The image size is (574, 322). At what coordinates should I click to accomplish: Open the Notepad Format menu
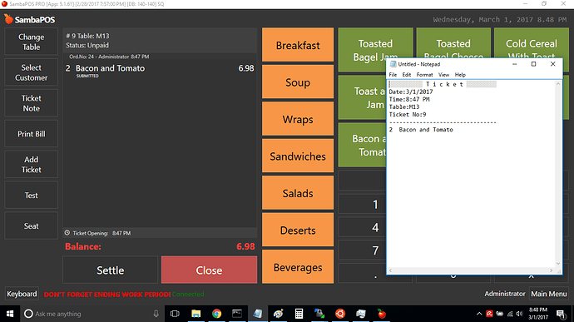[424, 75]
